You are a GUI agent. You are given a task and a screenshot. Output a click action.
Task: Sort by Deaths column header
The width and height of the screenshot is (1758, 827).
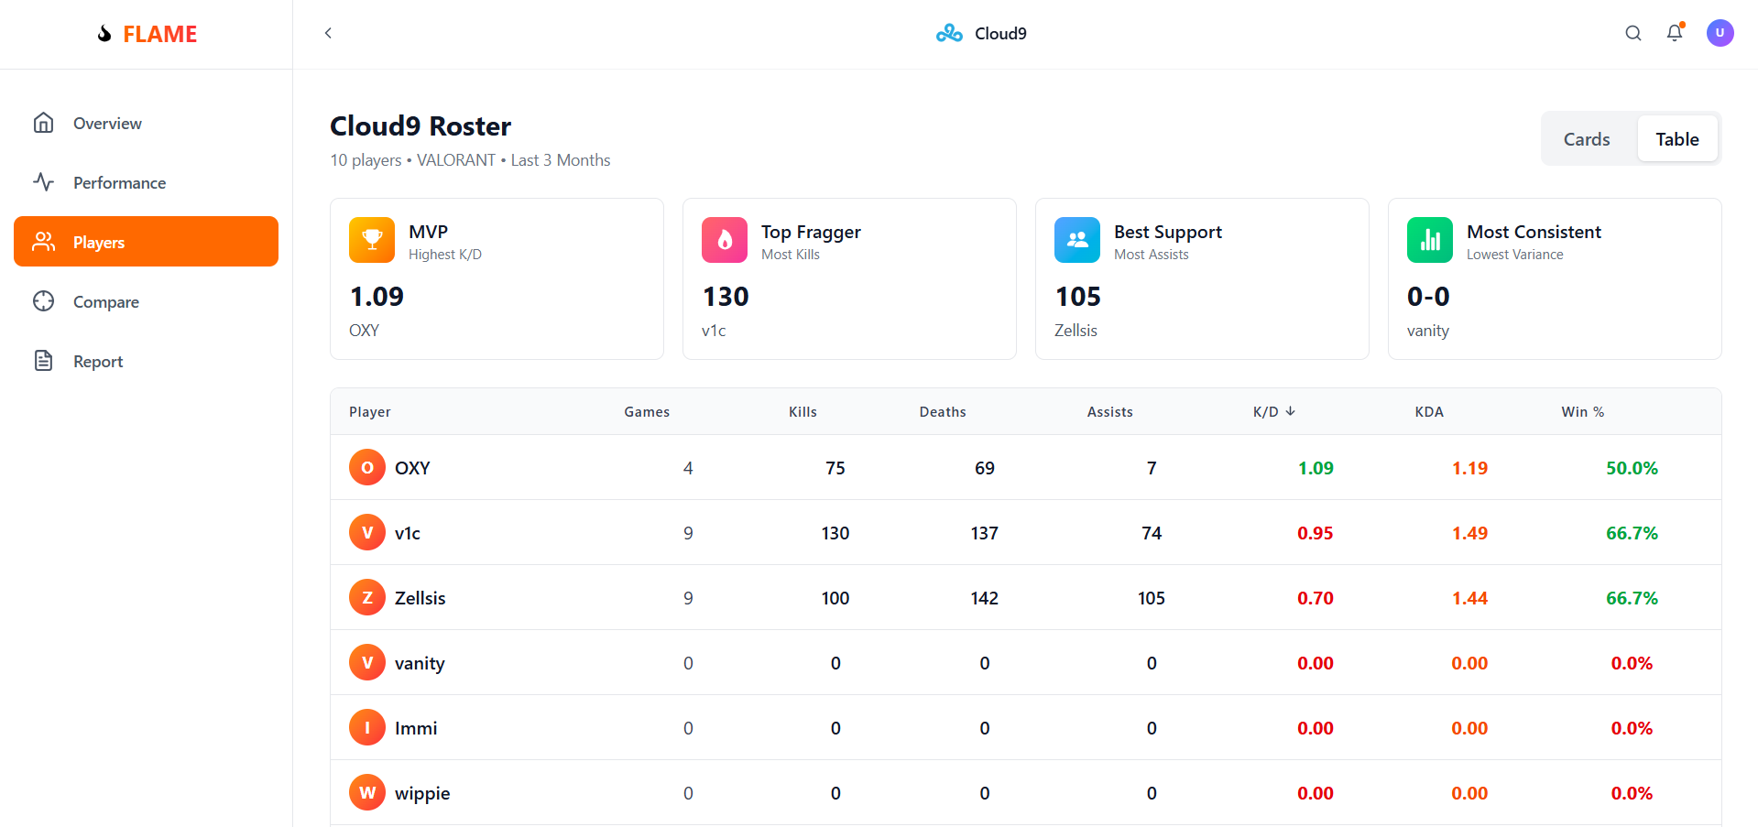coord(943,412)
